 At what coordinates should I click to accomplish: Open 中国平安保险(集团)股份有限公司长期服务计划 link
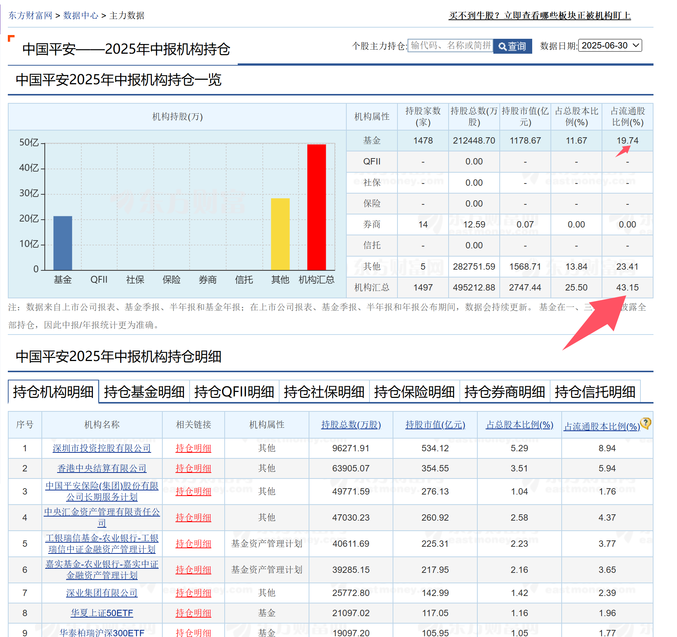pos(102,491)
